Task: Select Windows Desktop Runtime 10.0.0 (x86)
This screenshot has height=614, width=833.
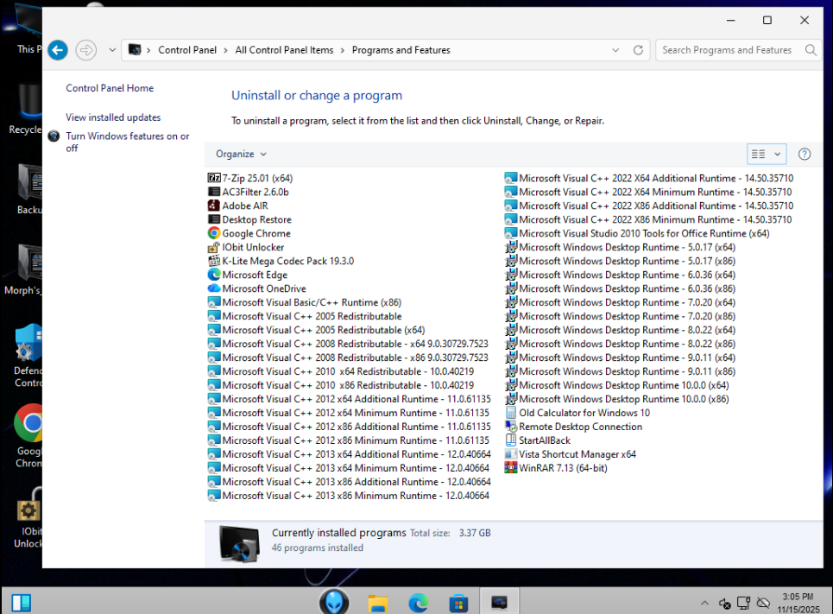Action: (x=617, y=400)
